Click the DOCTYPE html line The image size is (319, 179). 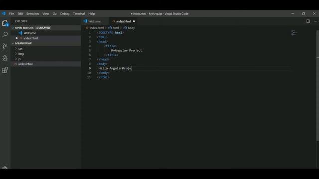[x=110, y=33]
